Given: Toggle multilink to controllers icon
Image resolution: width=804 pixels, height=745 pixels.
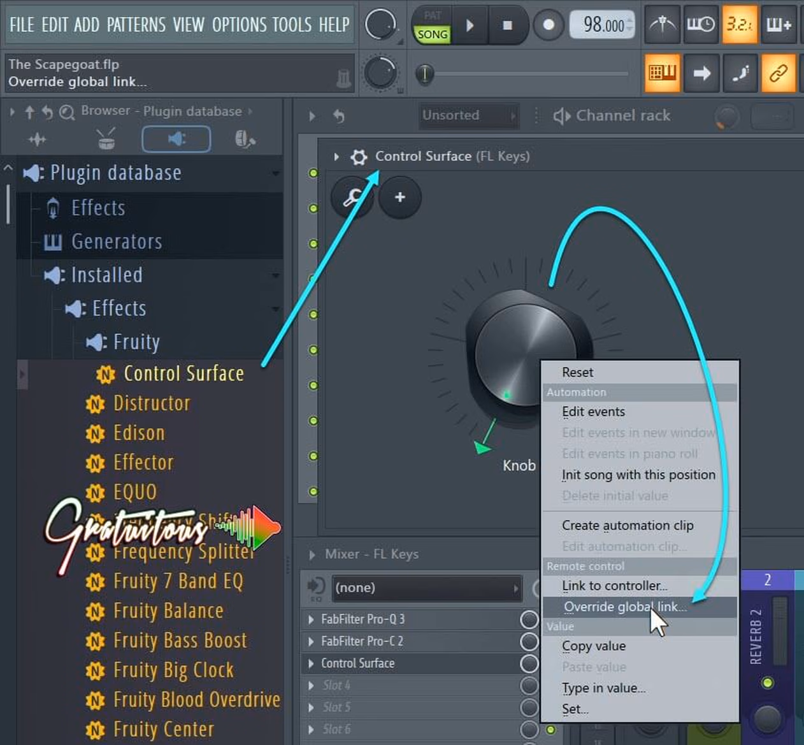Looking at the screenshot, I should [x=779, y=73].
